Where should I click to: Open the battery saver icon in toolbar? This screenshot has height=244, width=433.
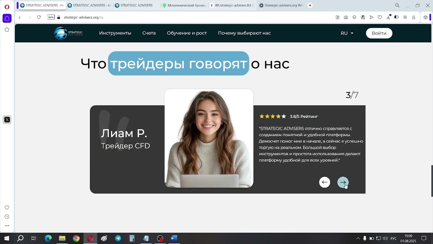point(396,17)
